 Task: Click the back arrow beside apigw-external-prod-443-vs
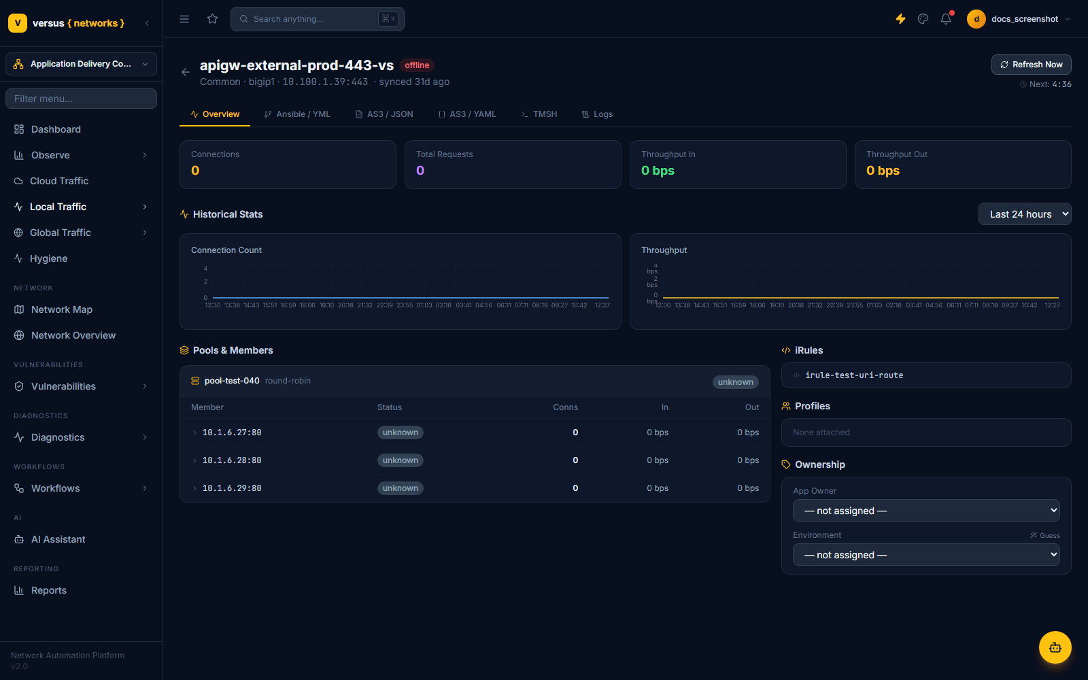click(x=186, y=72)
